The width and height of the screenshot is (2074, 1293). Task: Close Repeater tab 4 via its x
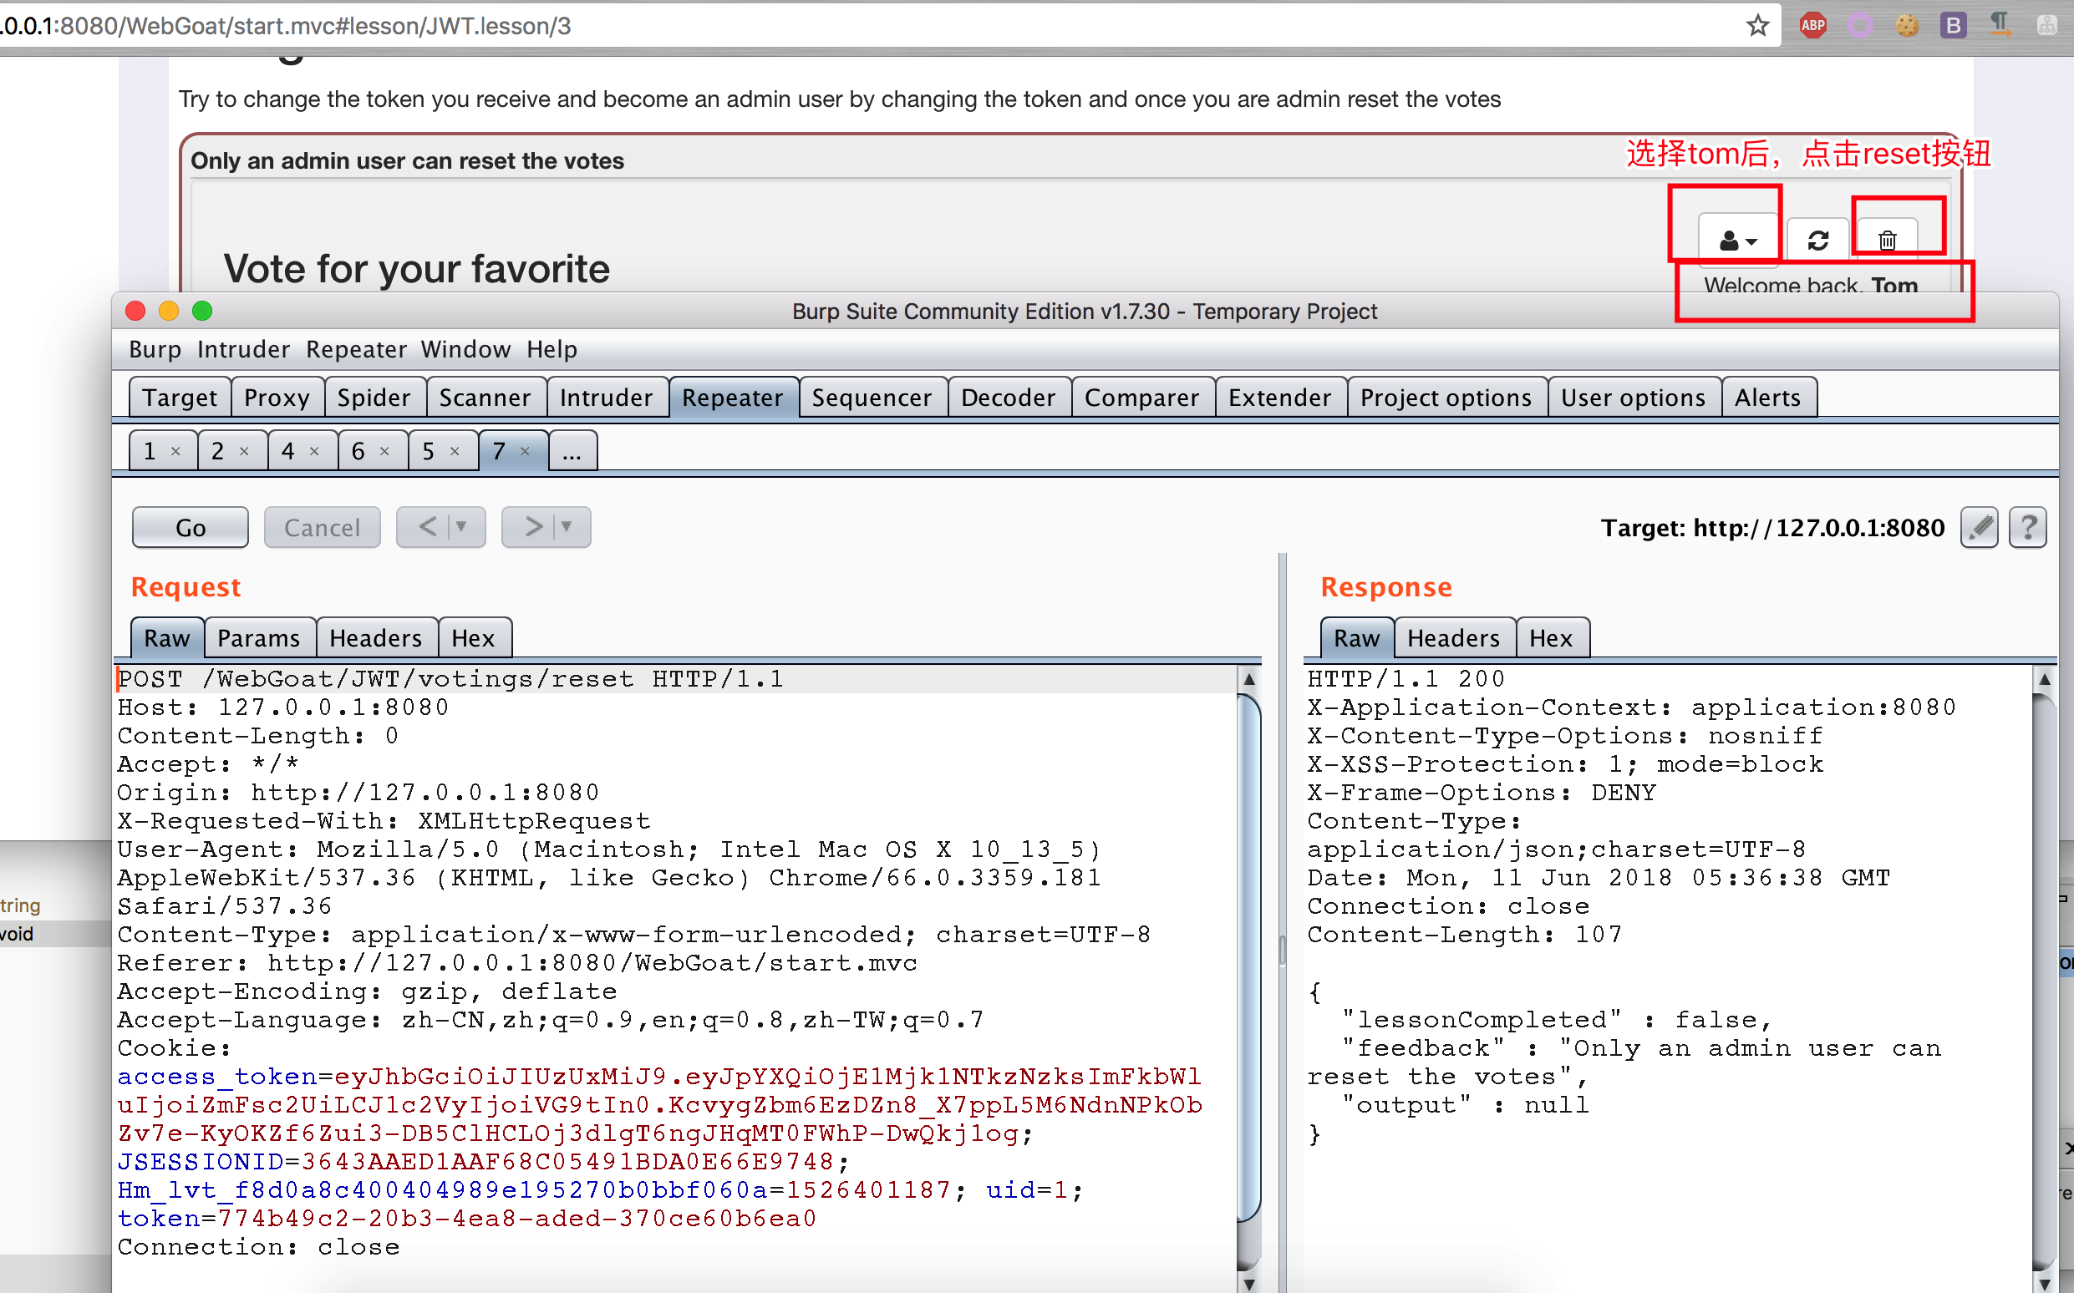pos(314,451)
